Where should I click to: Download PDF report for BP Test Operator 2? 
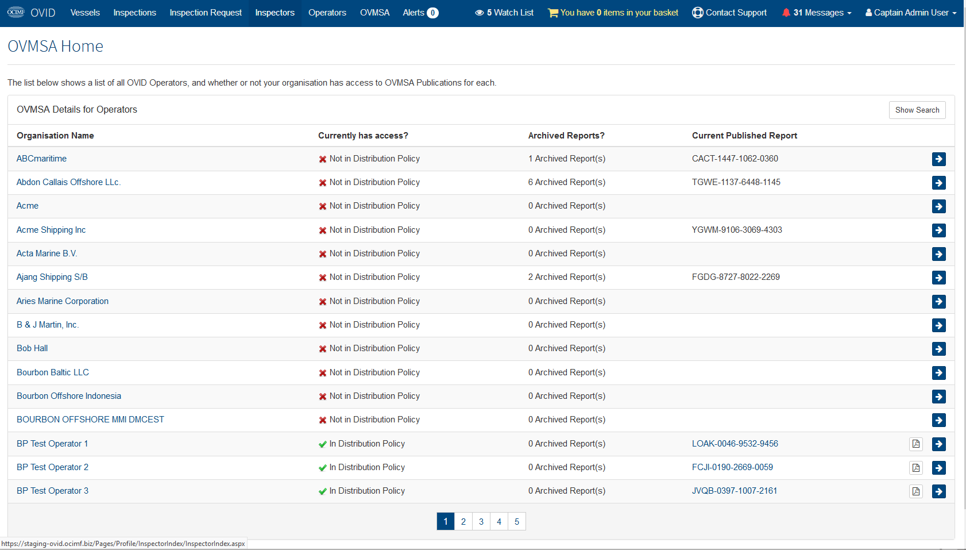point(916,468)
